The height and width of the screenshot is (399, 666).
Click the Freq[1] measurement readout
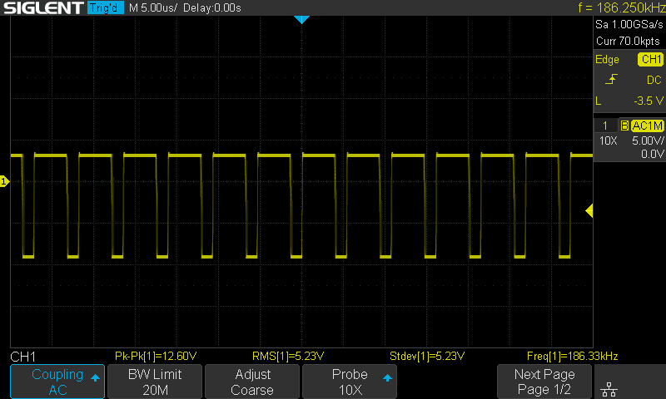572,356
